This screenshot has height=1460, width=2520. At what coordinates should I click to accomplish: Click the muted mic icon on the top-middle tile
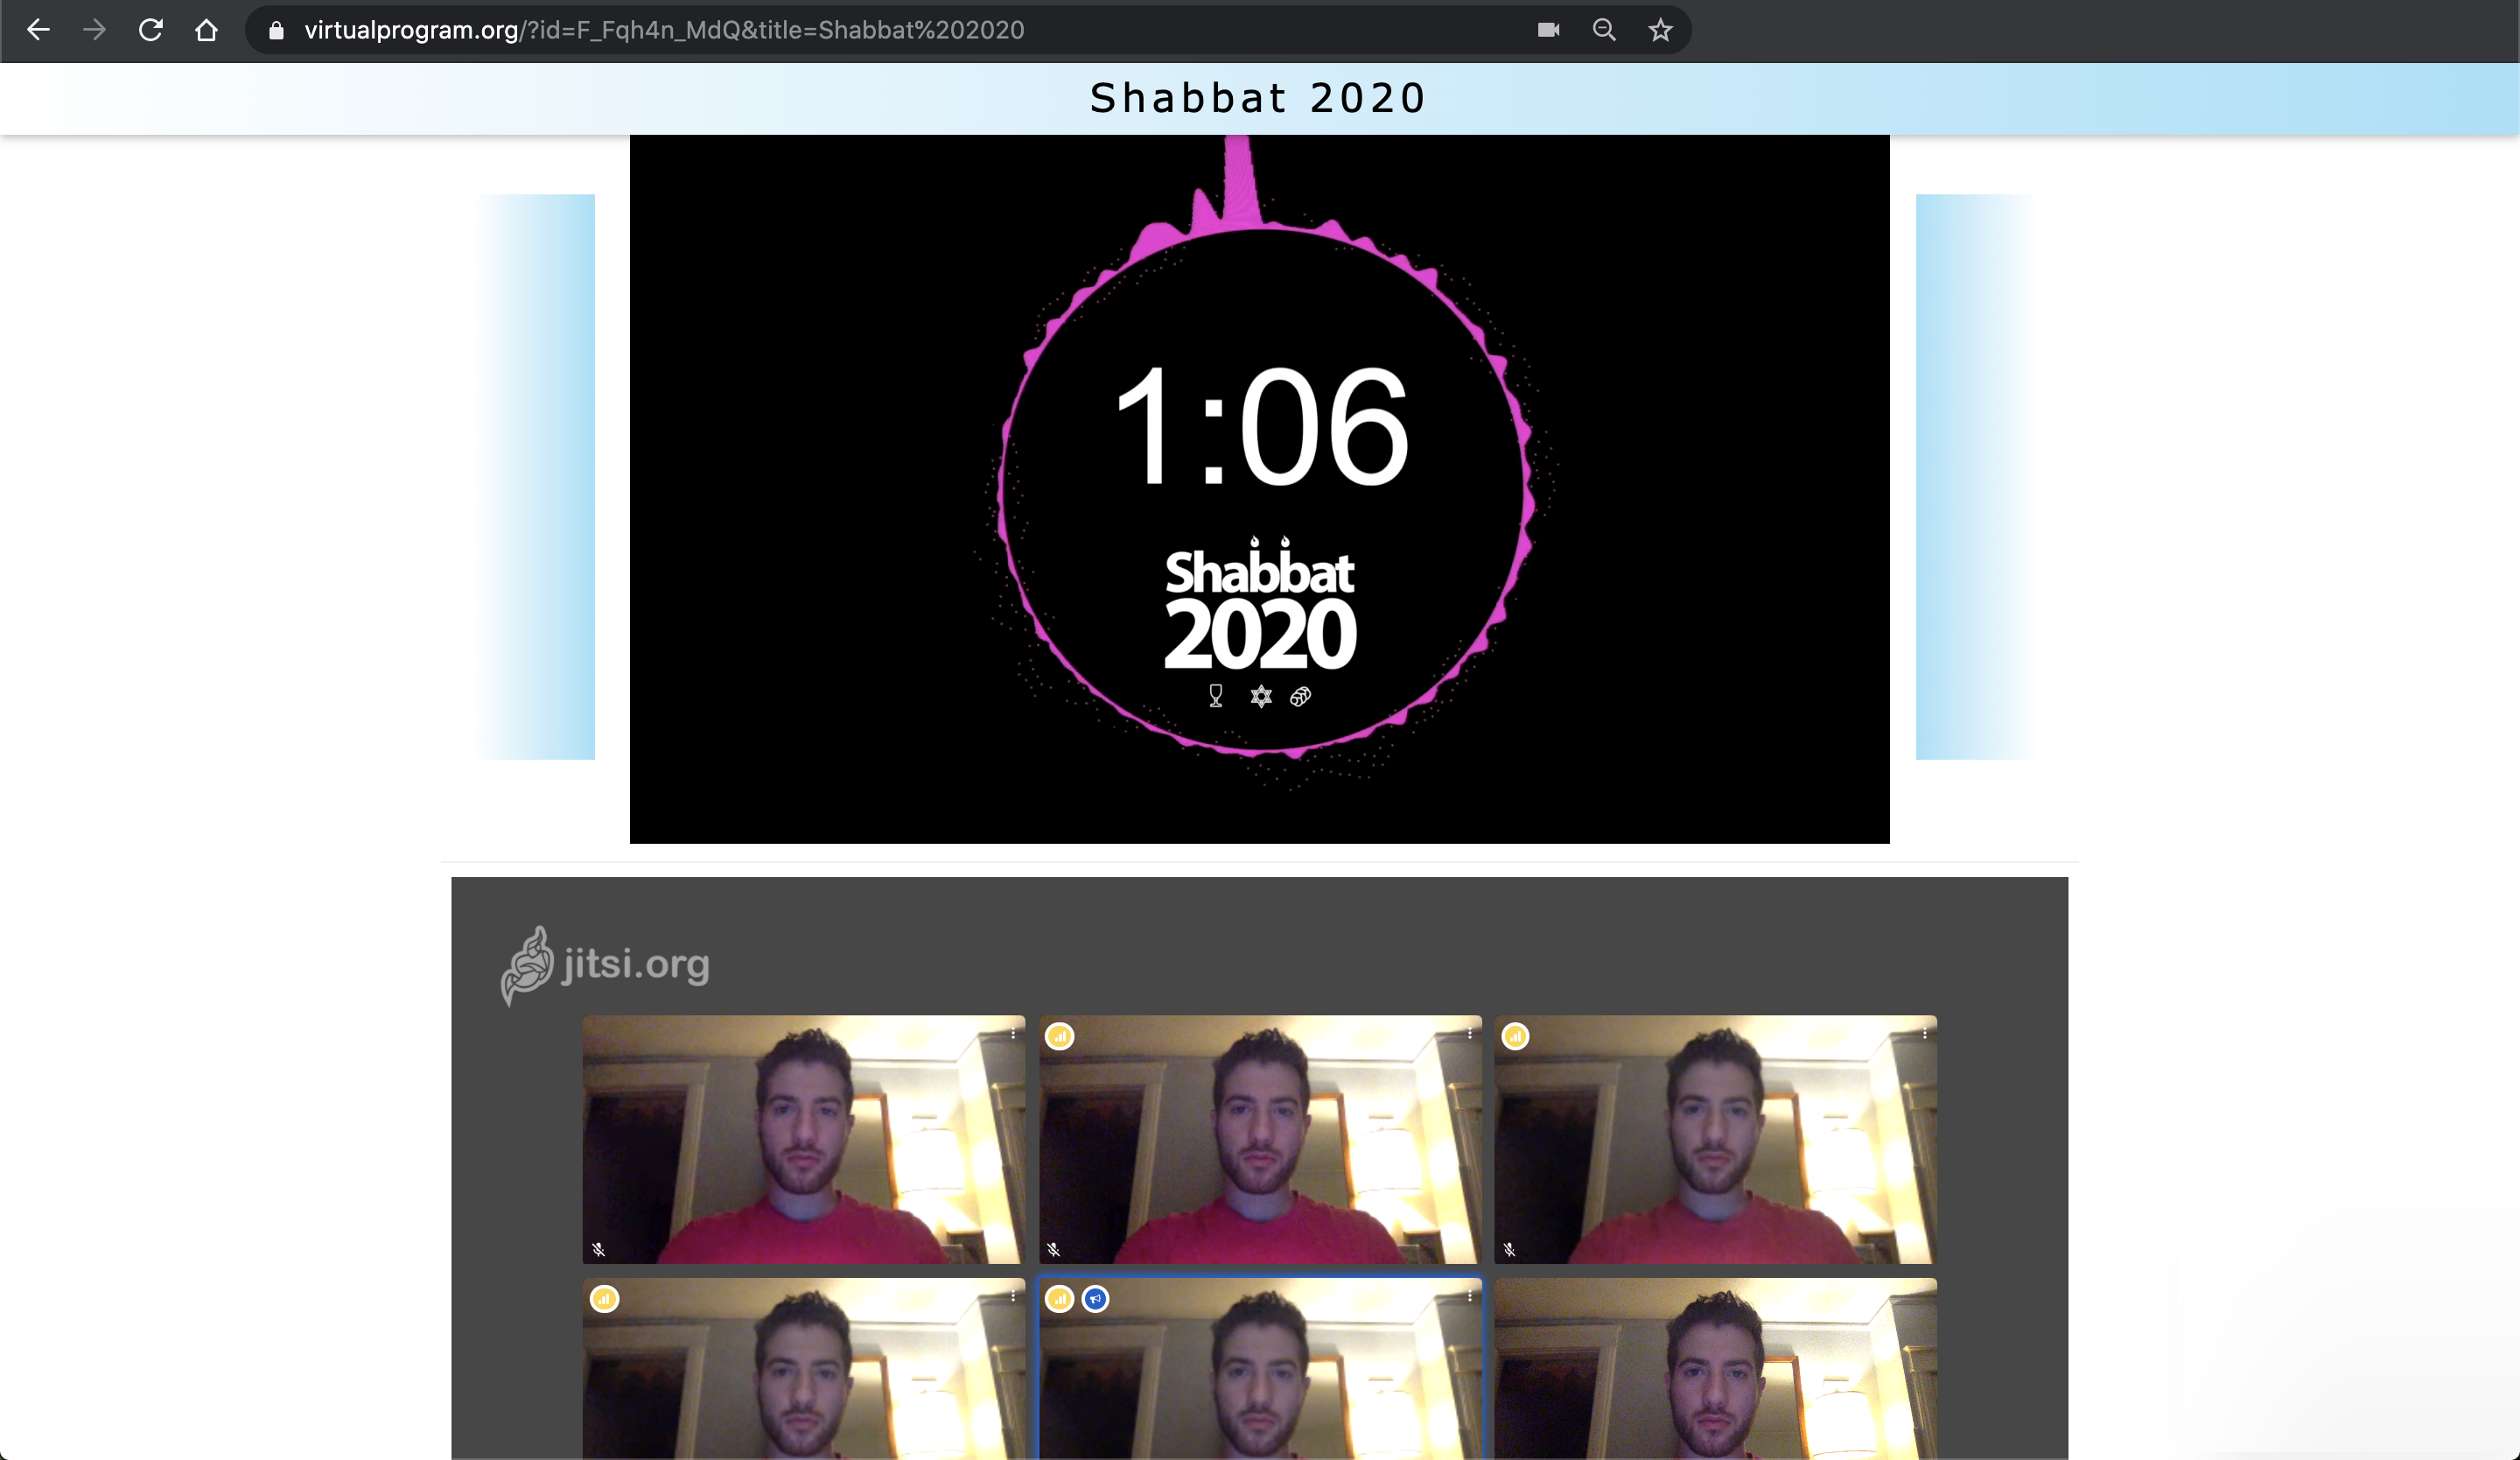pos(1054,1249)
